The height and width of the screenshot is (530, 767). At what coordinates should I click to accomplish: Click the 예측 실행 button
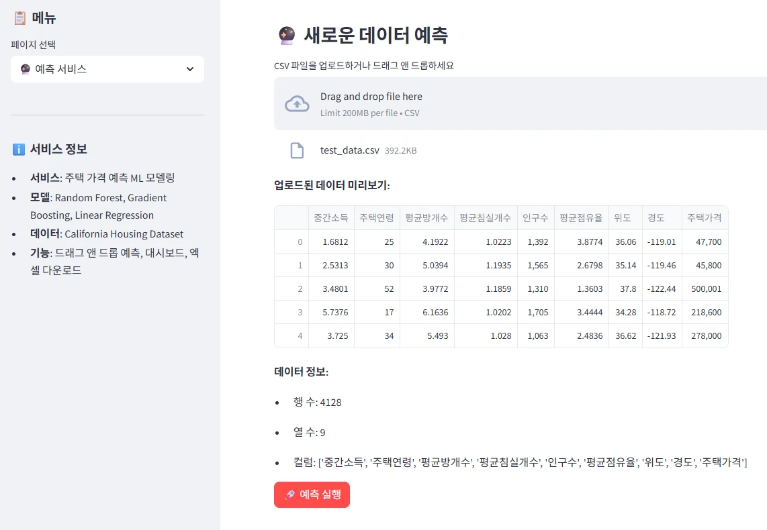(312, 494)
